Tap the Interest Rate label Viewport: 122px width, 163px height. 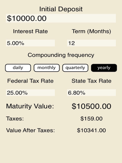coord(30,31)
